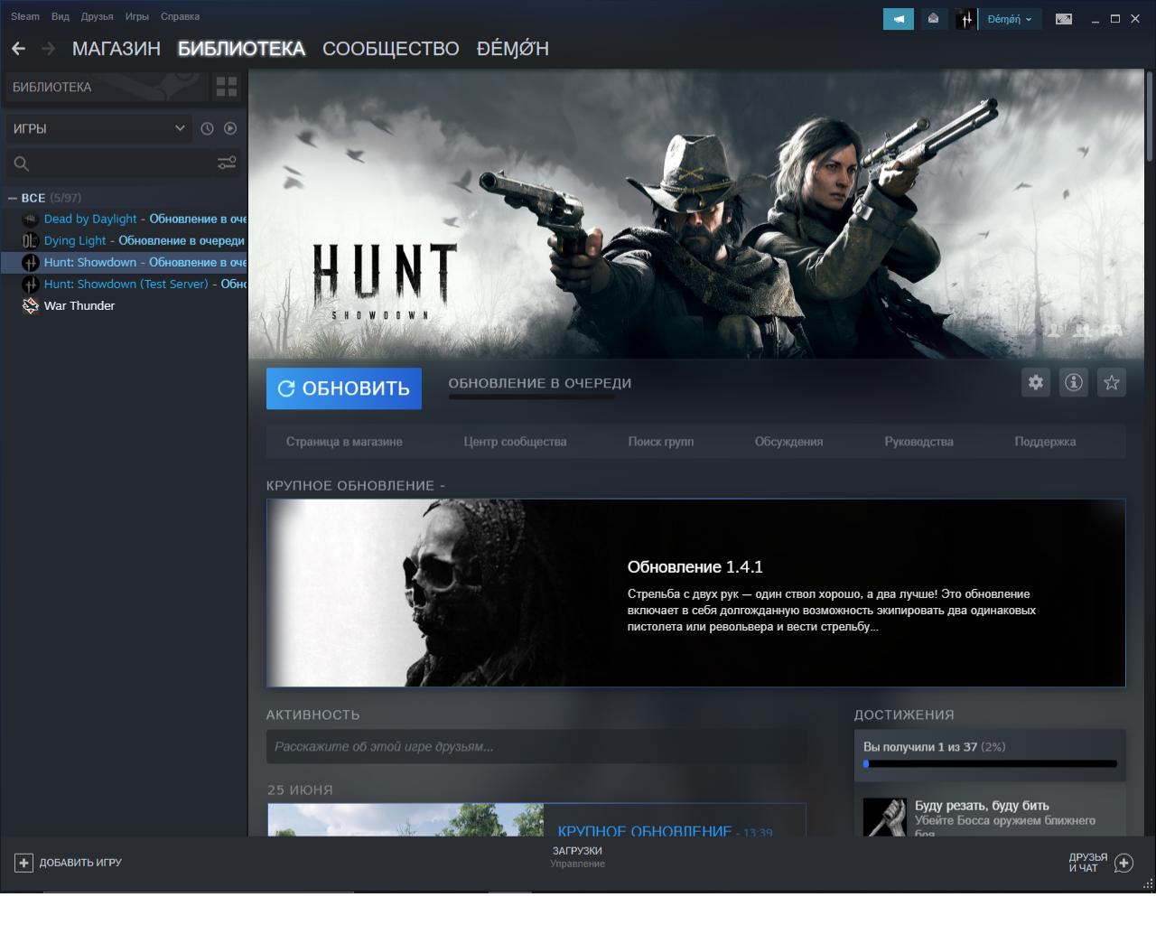
Task: Open the Справка menu
Action: click(181, 16)
